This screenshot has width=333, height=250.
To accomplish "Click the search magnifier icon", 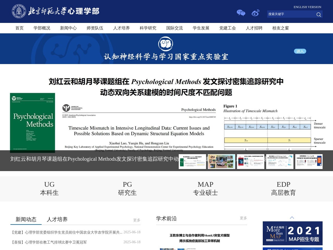I will (319, 14).
